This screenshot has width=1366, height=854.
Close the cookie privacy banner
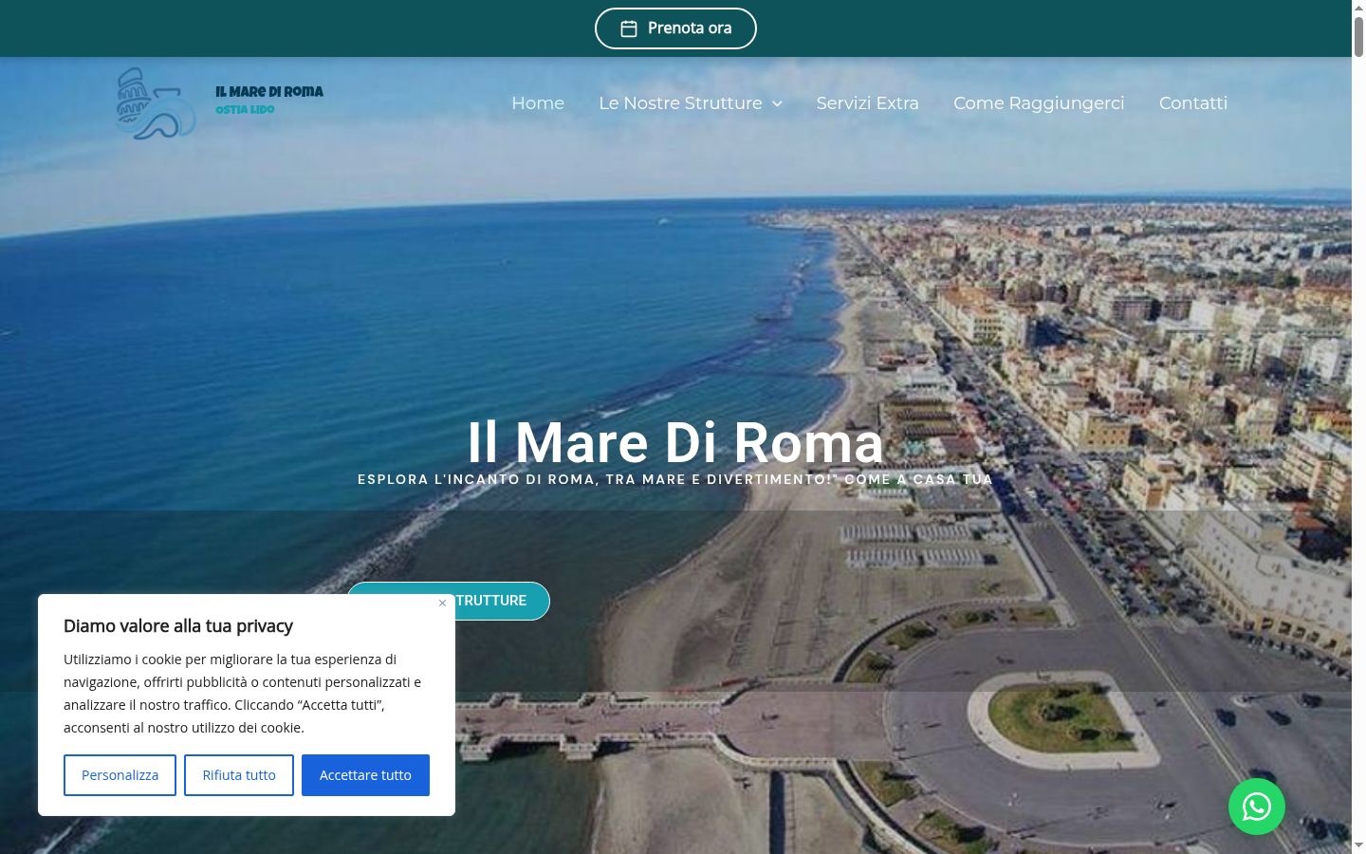442,603
